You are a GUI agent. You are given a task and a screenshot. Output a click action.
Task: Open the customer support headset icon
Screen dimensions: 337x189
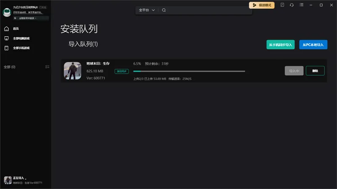click(x=292, y=5)
